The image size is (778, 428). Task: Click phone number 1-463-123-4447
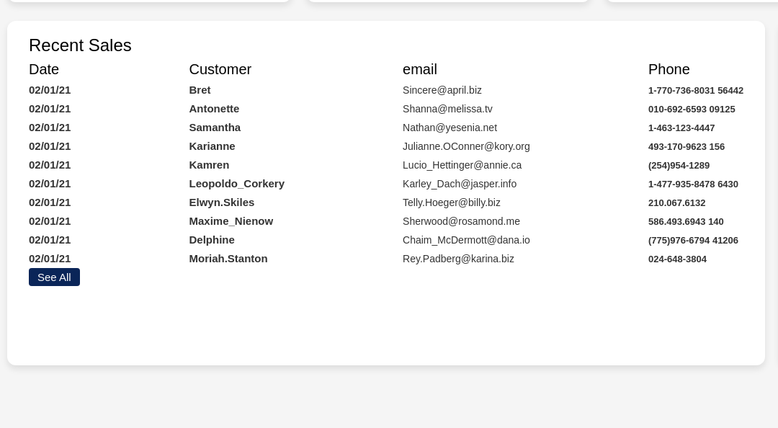point(681,128)
